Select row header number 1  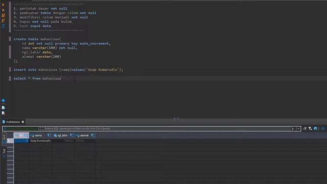(x=10, y=141)
